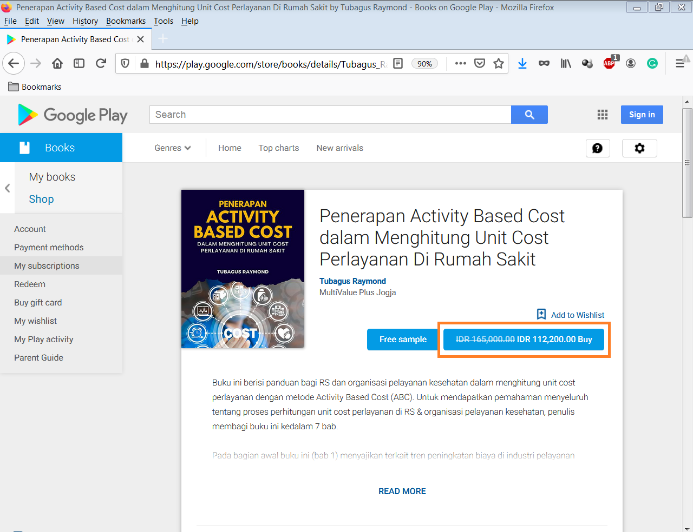Collapse the left sidebar chevron
This screenshot has height=532, width=693.
click(8, 188)
